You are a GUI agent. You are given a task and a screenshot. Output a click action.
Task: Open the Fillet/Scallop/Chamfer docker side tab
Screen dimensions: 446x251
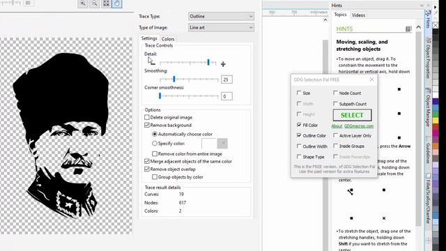point(428,198)
